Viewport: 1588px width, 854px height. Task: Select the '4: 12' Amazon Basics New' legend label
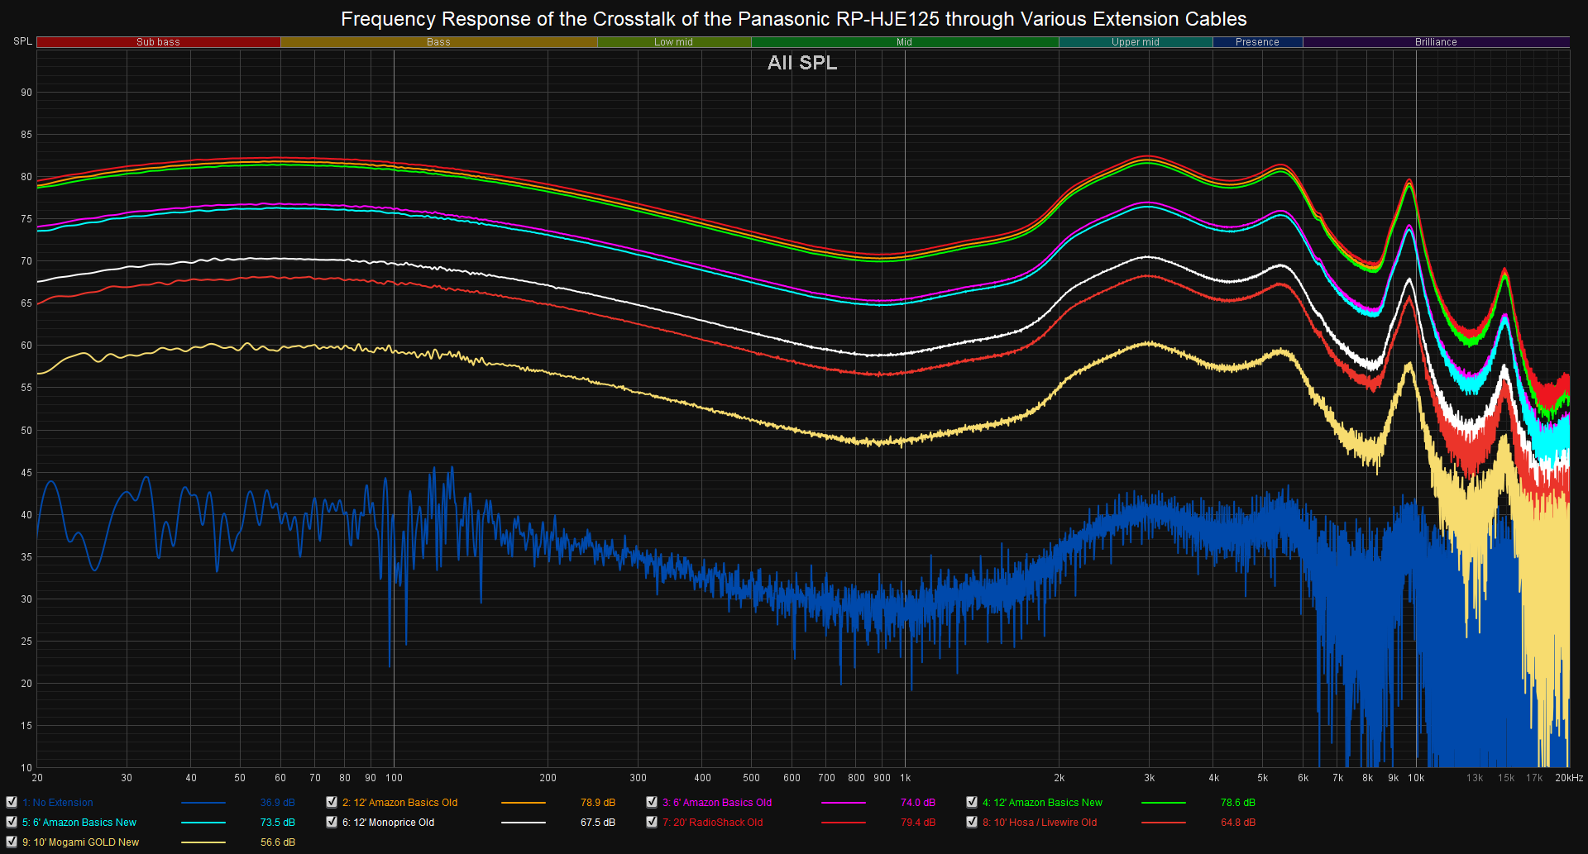click(x=1042, y=803)
